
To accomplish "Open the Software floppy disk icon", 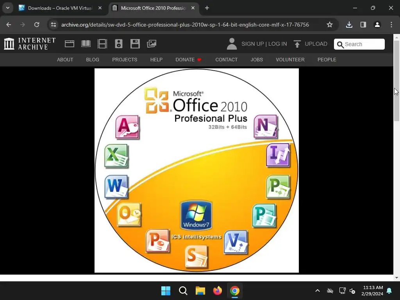I will pos(135,44).
